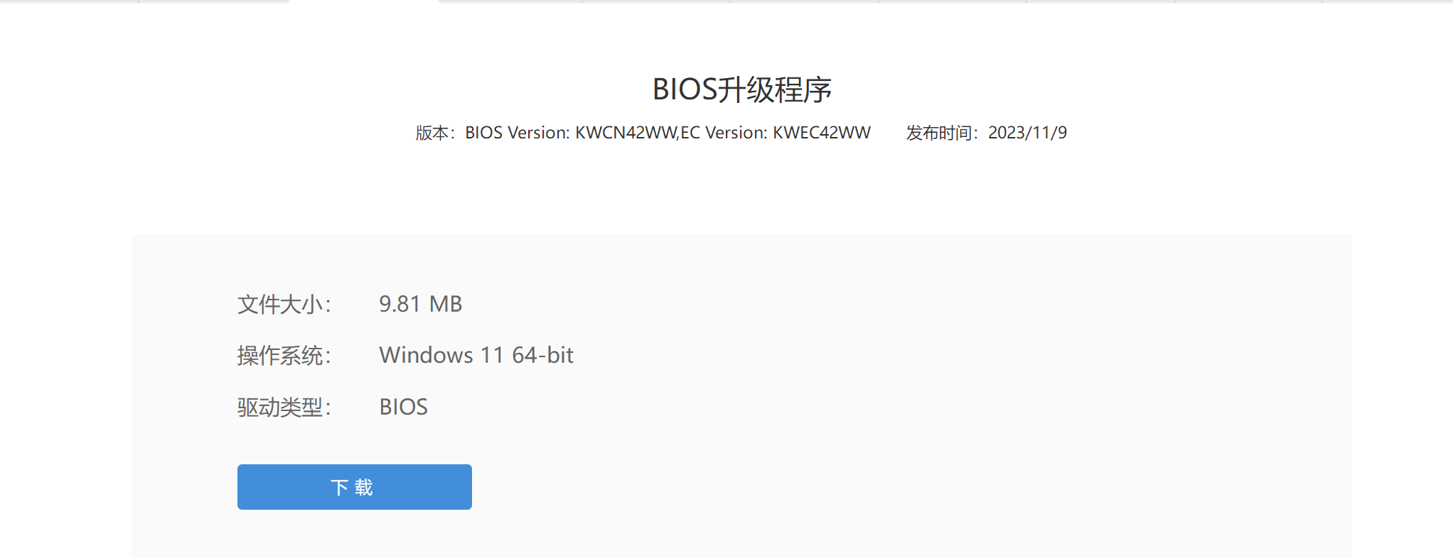1453x558 pixels.
Task: Click the BIOS Version: text in version line
Action: (518, 133)
